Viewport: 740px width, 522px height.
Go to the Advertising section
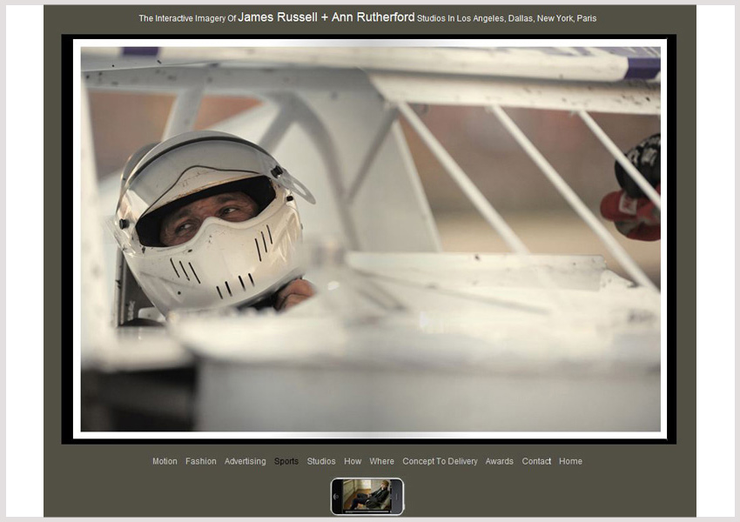(x=245, y=461)
